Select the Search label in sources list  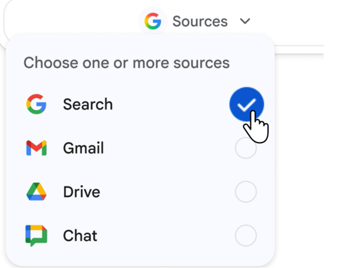(x=88, y=104)
